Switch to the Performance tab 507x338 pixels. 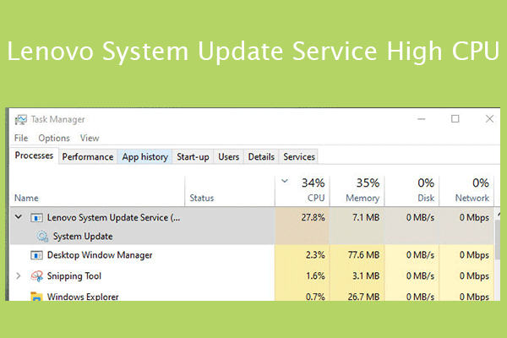pyautogui.click(x=88, y=157)
